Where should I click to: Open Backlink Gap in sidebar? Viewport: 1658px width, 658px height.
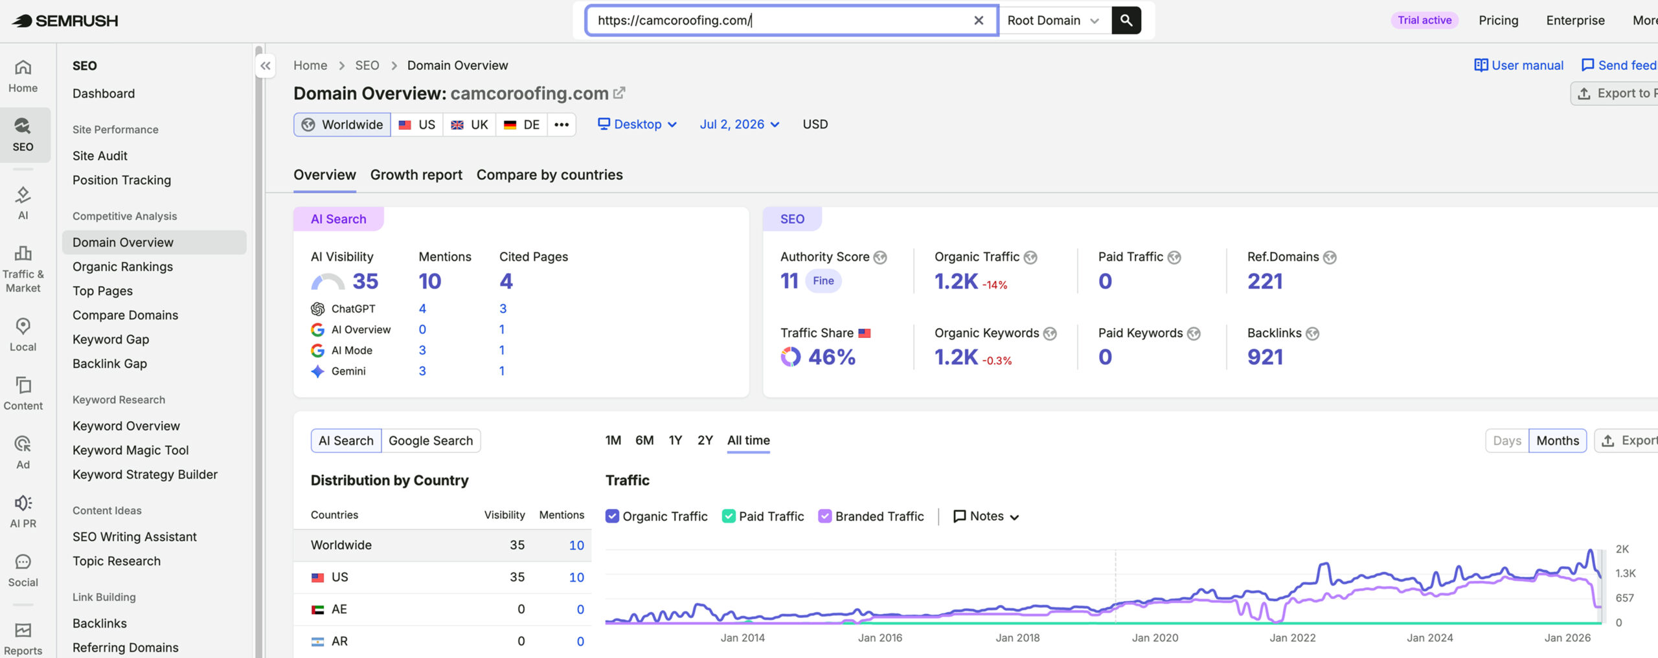click(x=109, y=364)
